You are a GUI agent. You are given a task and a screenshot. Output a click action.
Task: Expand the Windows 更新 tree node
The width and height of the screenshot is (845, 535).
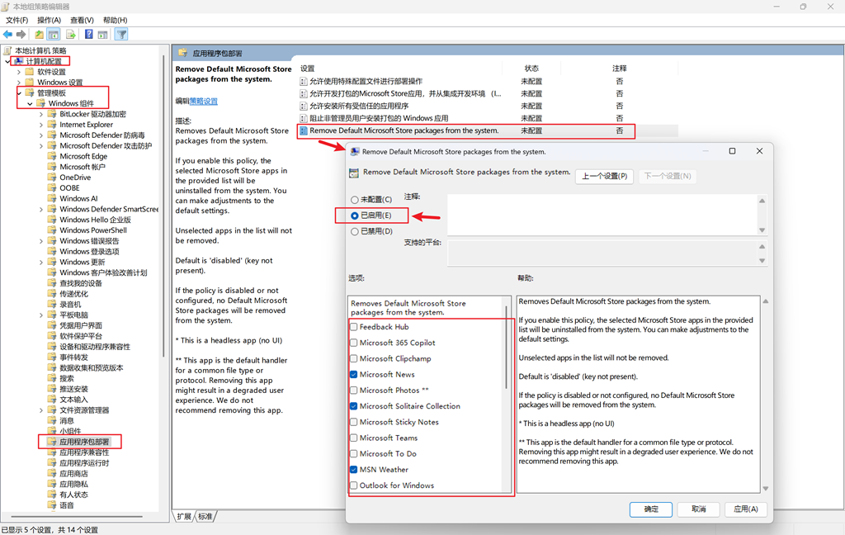coord(41,262)
